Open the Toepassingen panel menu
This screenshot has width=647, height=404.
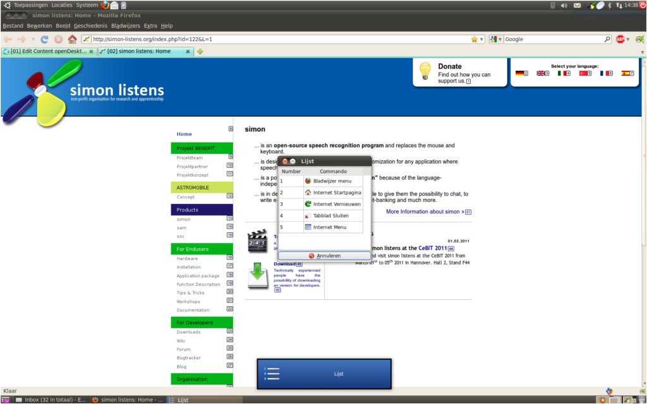point(30,5)
